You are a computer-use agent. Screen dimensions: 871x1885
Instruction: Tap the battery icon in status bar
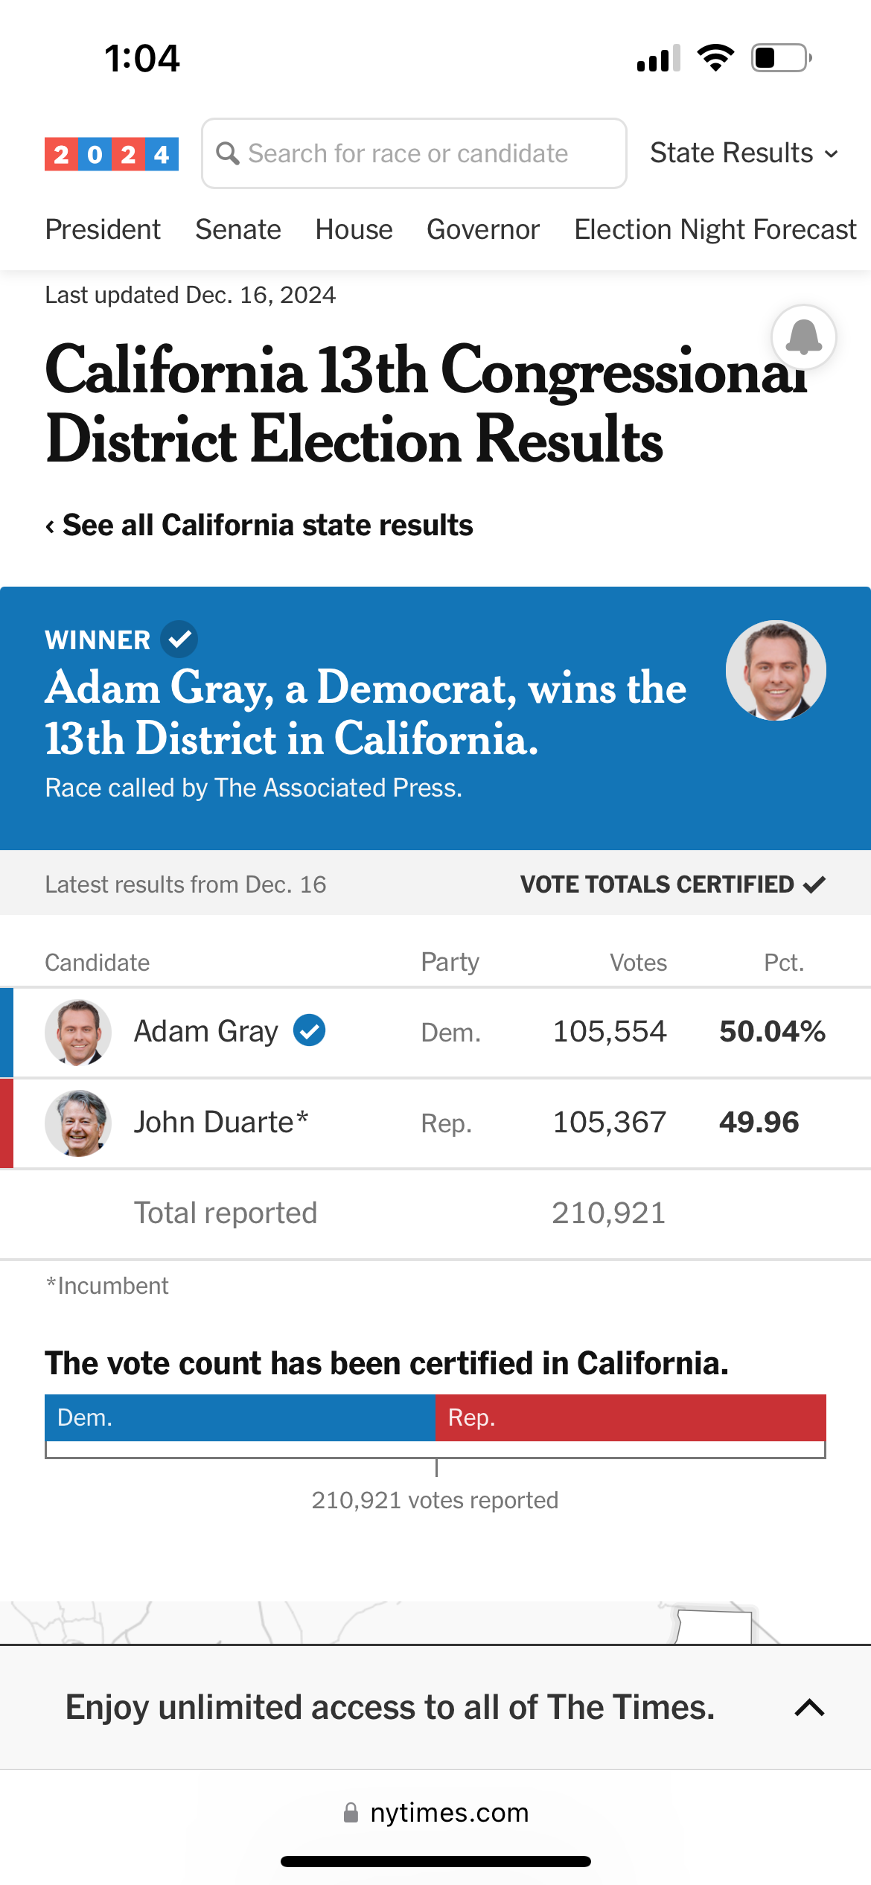782,58
